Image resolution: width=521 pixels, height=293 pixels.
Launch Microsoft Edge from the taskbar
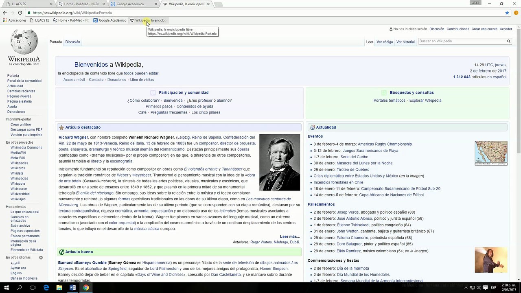pos(46,288)
